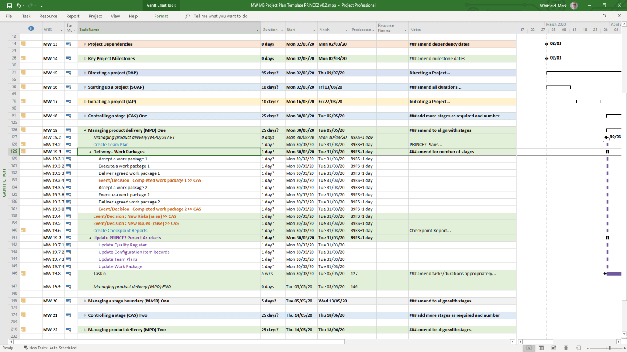Adjust the zoom slider in status bar
The image size is (627, 352).
click(x=610, y=348)
